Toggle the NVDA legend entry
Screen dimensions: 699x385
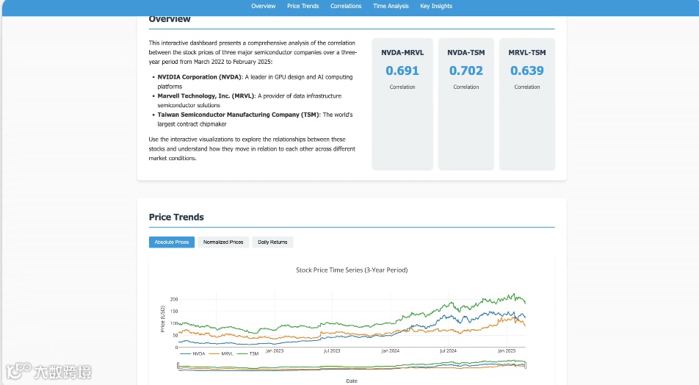pos(192,353)
